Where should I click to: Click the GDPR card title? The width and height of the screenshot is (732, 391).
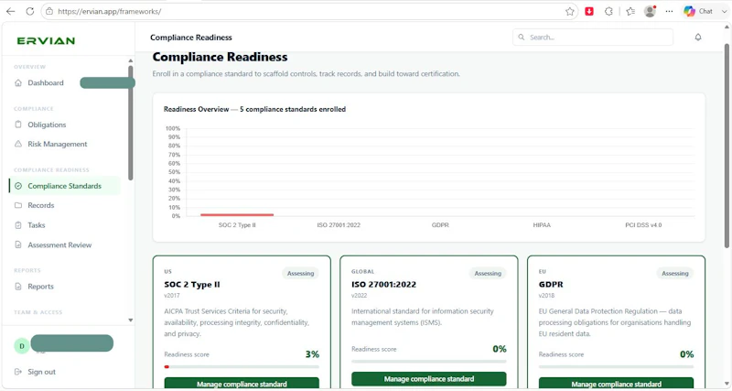tap(551, 285)
